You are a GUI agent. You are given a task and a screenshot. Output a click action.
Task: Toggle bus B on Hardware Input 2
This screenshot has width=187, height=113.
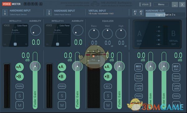[62, 77]
